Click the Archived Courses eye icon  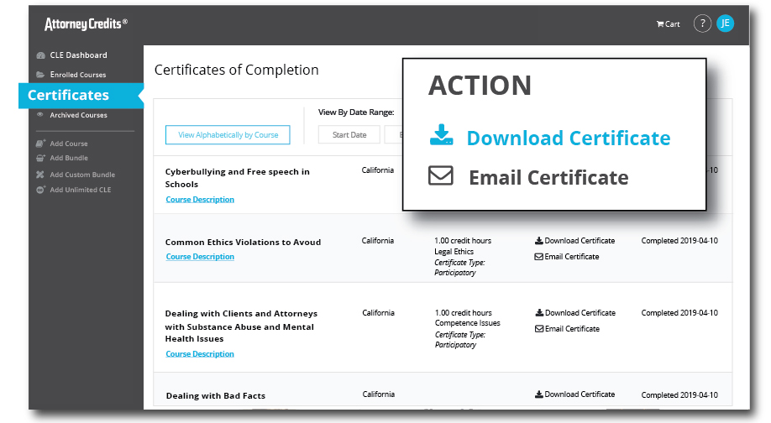(x=40, y=115)
